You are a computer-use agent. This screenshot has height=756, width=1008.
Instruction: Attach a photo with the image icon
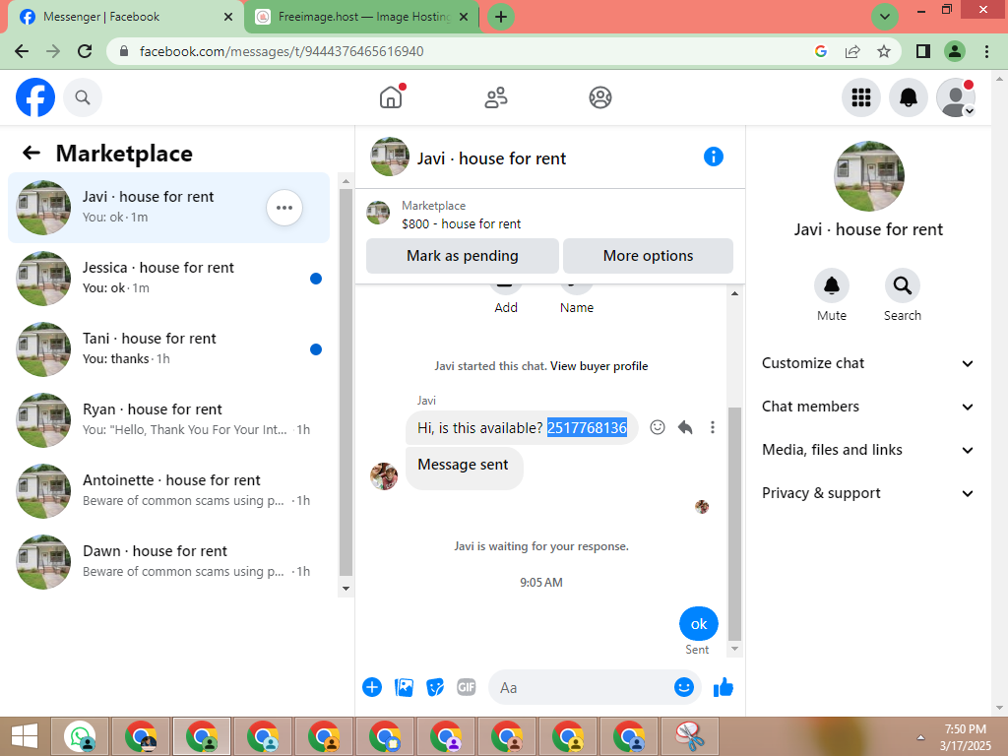[x=404, y=687]
